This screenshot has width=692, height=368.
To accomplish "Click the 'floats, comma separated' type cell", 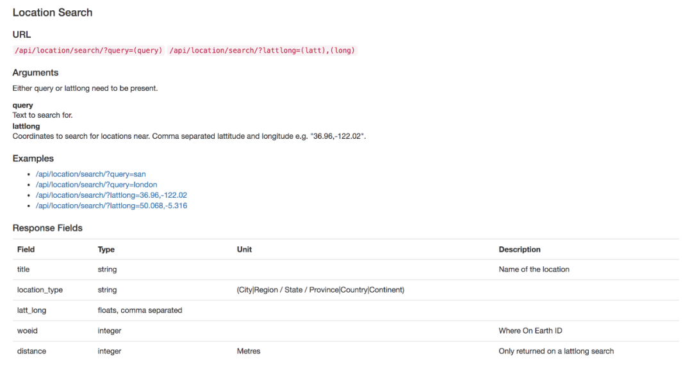I will tap(140, 310).
